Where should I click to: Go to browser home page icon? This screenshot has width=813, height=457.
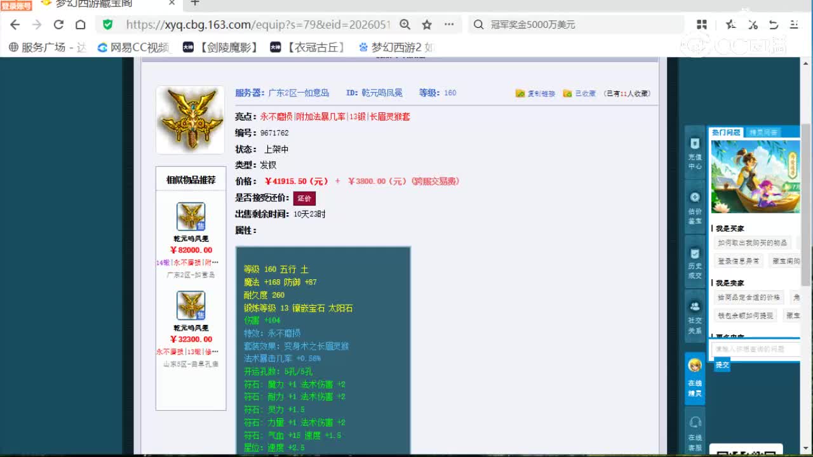tap(80, 25)
